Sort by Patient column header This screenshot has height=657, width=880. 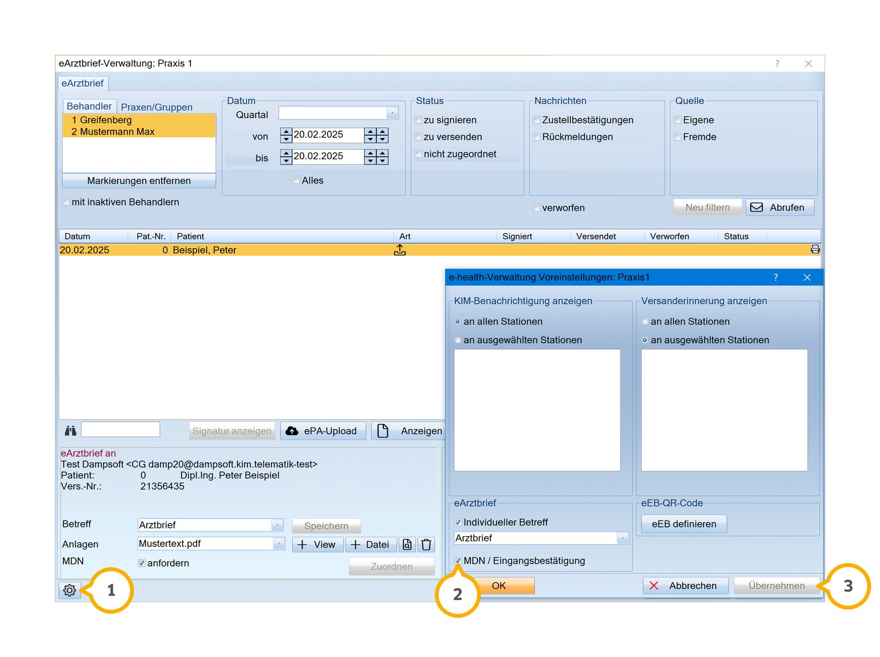tap(282, 236)
